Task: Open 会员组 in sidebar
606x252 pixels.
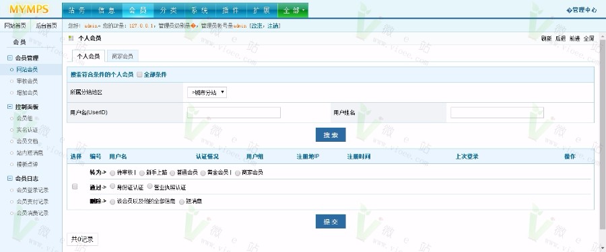Action: tap(25, 119)
